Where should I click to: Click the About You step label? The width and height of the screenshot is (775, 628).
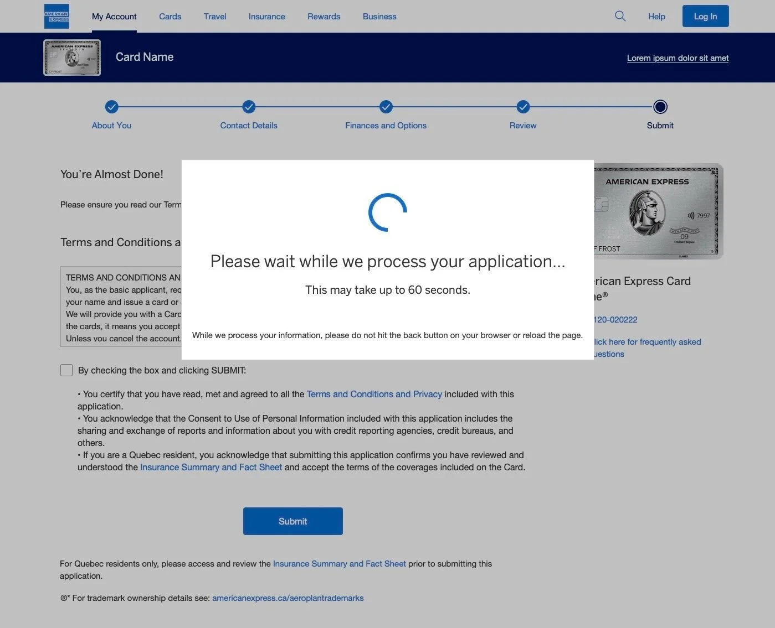(112, 126)
